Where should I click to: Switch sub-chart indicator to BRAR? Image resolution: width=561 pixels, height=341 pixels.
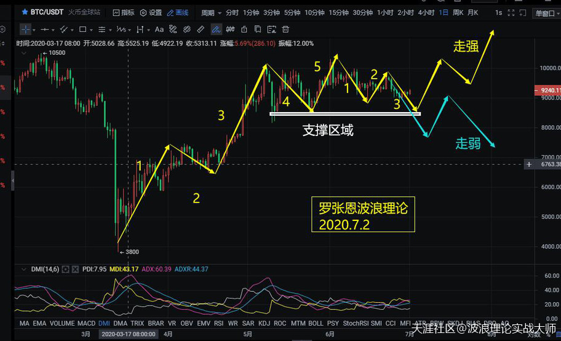coord(156,323)
